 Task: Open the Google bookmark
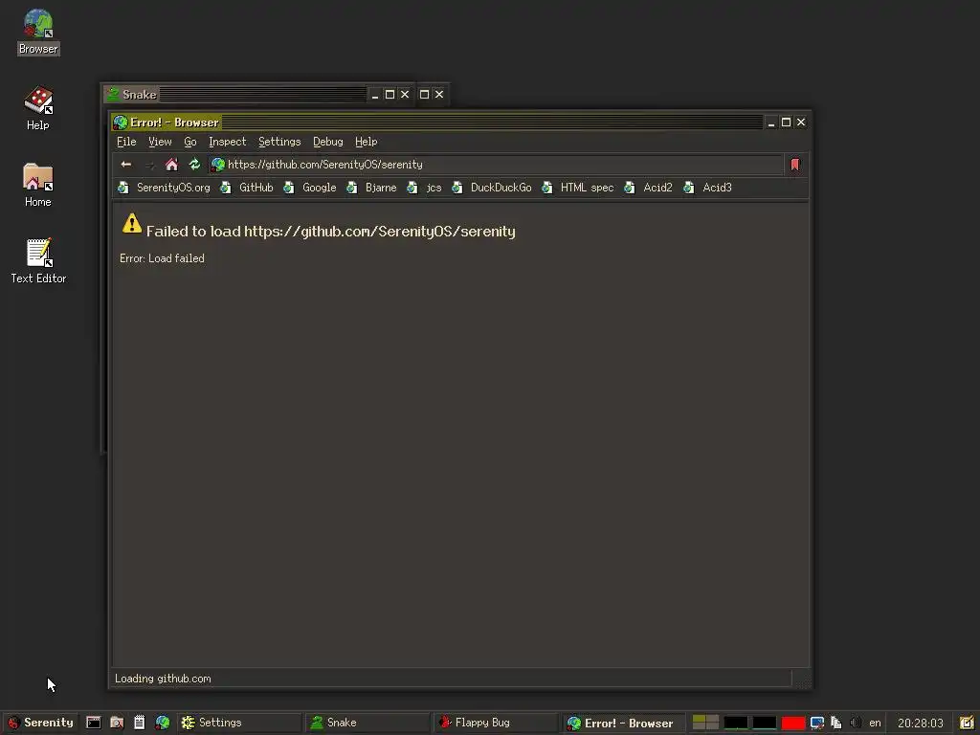point(309,188)
